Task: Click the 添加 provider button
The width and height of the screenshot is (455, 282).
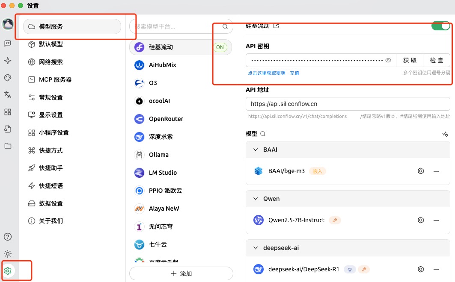Action: click(181, 273)
